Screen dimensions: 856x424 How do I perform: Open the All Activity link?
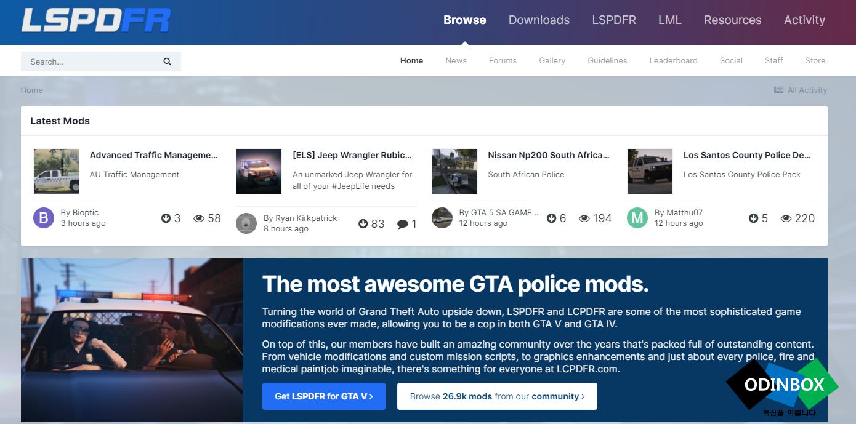(x=801, y=90)
